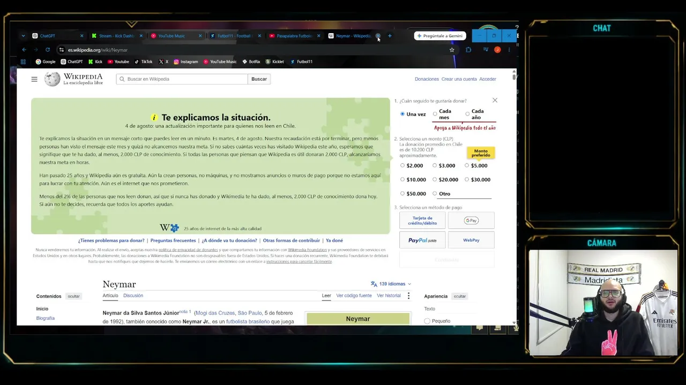
Task: Open the Ver código fuente tab
Action: click(354, 296)
